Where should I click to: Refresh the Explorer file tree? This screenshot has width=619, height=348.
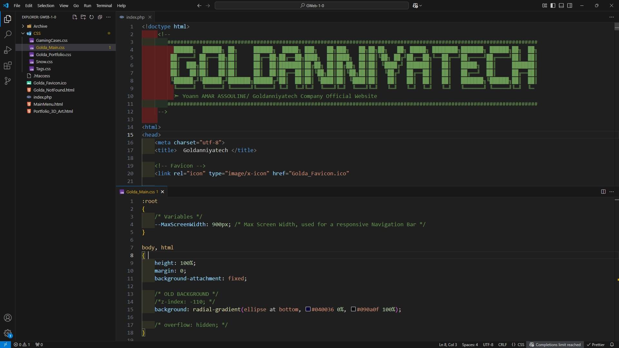coord(92,17)
